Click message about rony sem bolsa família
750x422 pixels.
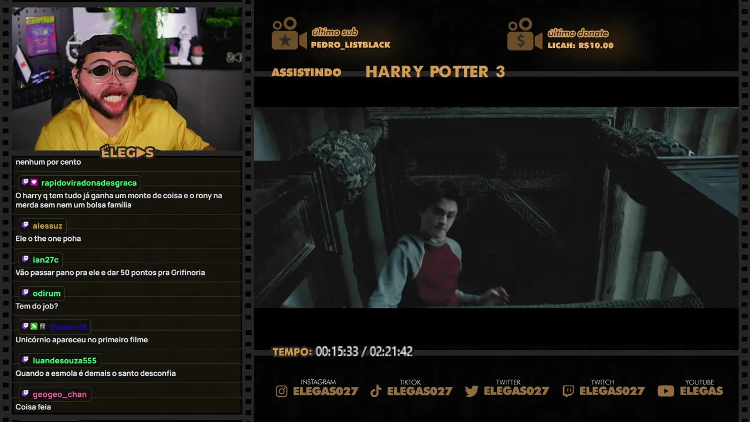click(x=118, y=200)
